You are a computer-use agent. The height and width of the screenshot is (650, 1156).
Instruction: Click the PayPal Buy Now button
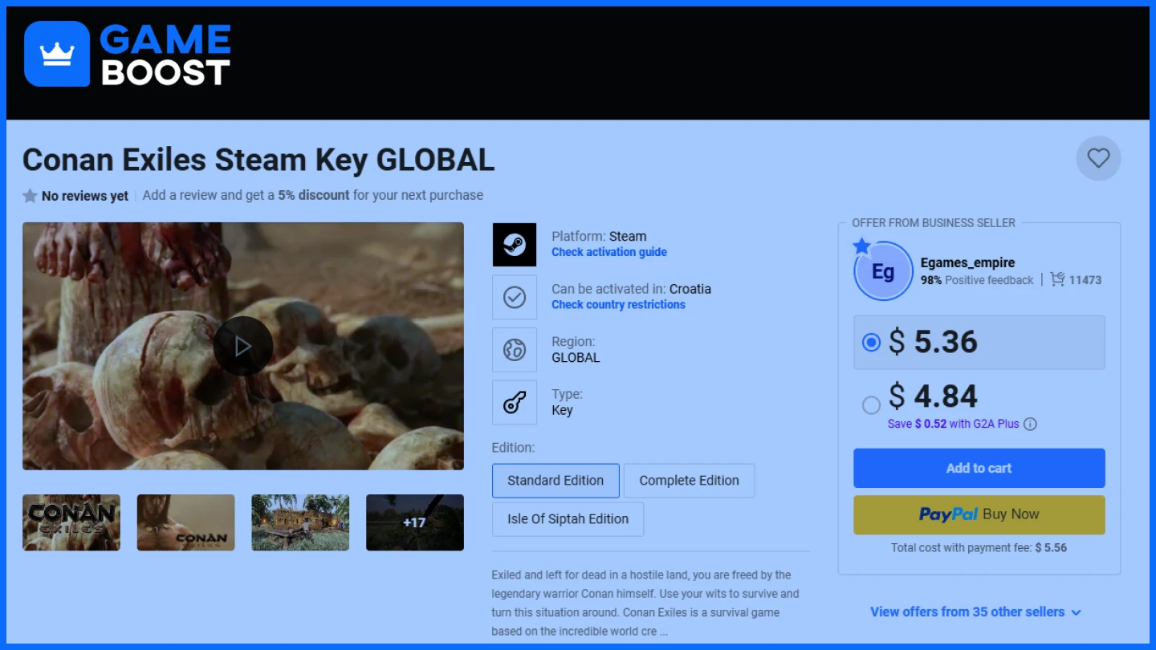979,514
